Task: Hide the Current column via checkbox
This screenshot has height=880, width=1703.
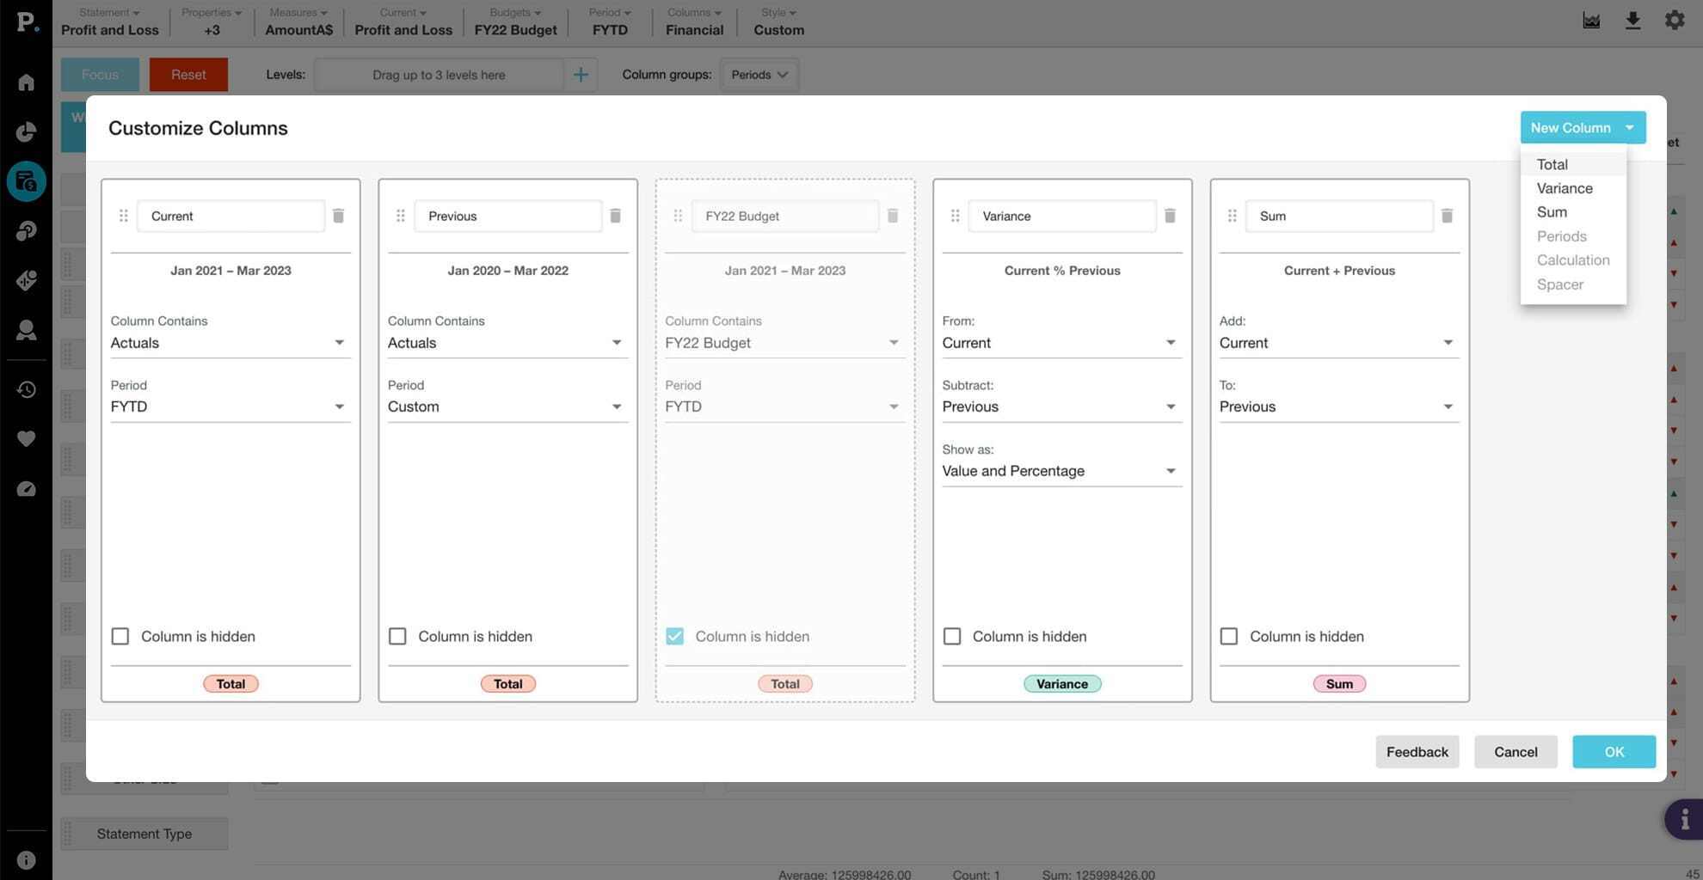Action: tap(120, 636)
